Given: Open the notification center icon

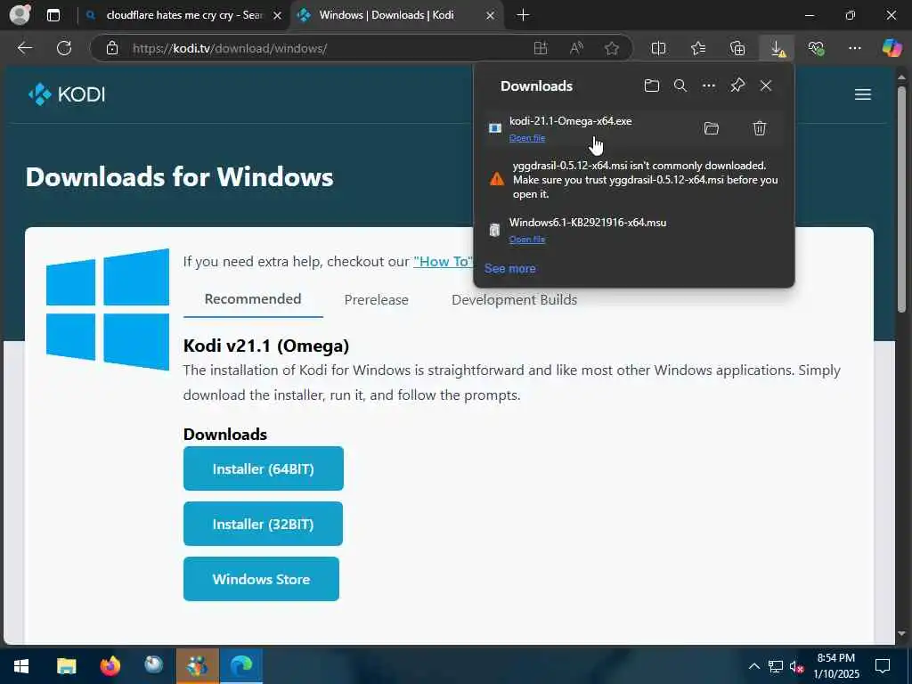Looking at the screenshot, I should (x=883, y=666).
